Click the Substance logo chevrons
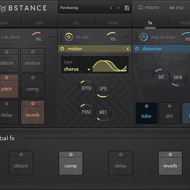The image size is (190, 190). (3, 8)
